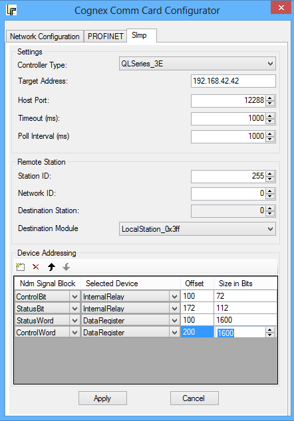Select ControlBit size cell 72

[x=245, y=296]
